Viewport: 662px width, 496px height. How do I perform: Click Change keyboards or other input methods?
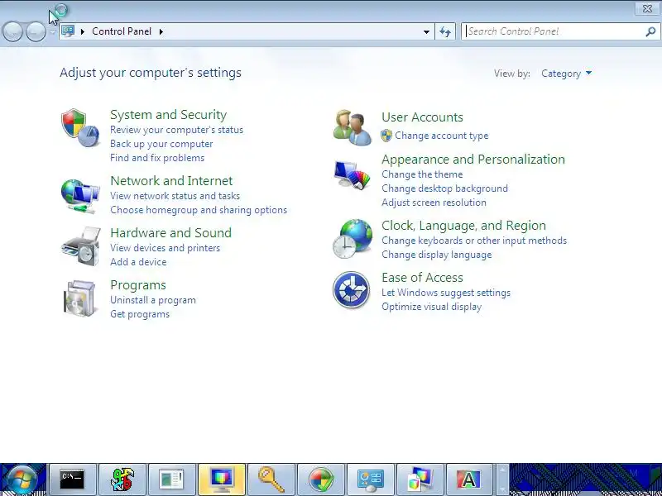point(474,241)
